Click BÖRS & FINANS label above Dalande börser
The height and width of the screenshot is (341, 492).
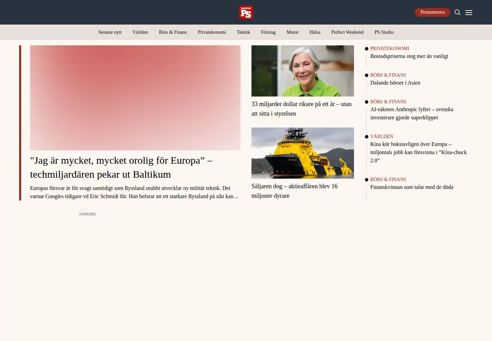pyautogui.click(x=388, y=75)
